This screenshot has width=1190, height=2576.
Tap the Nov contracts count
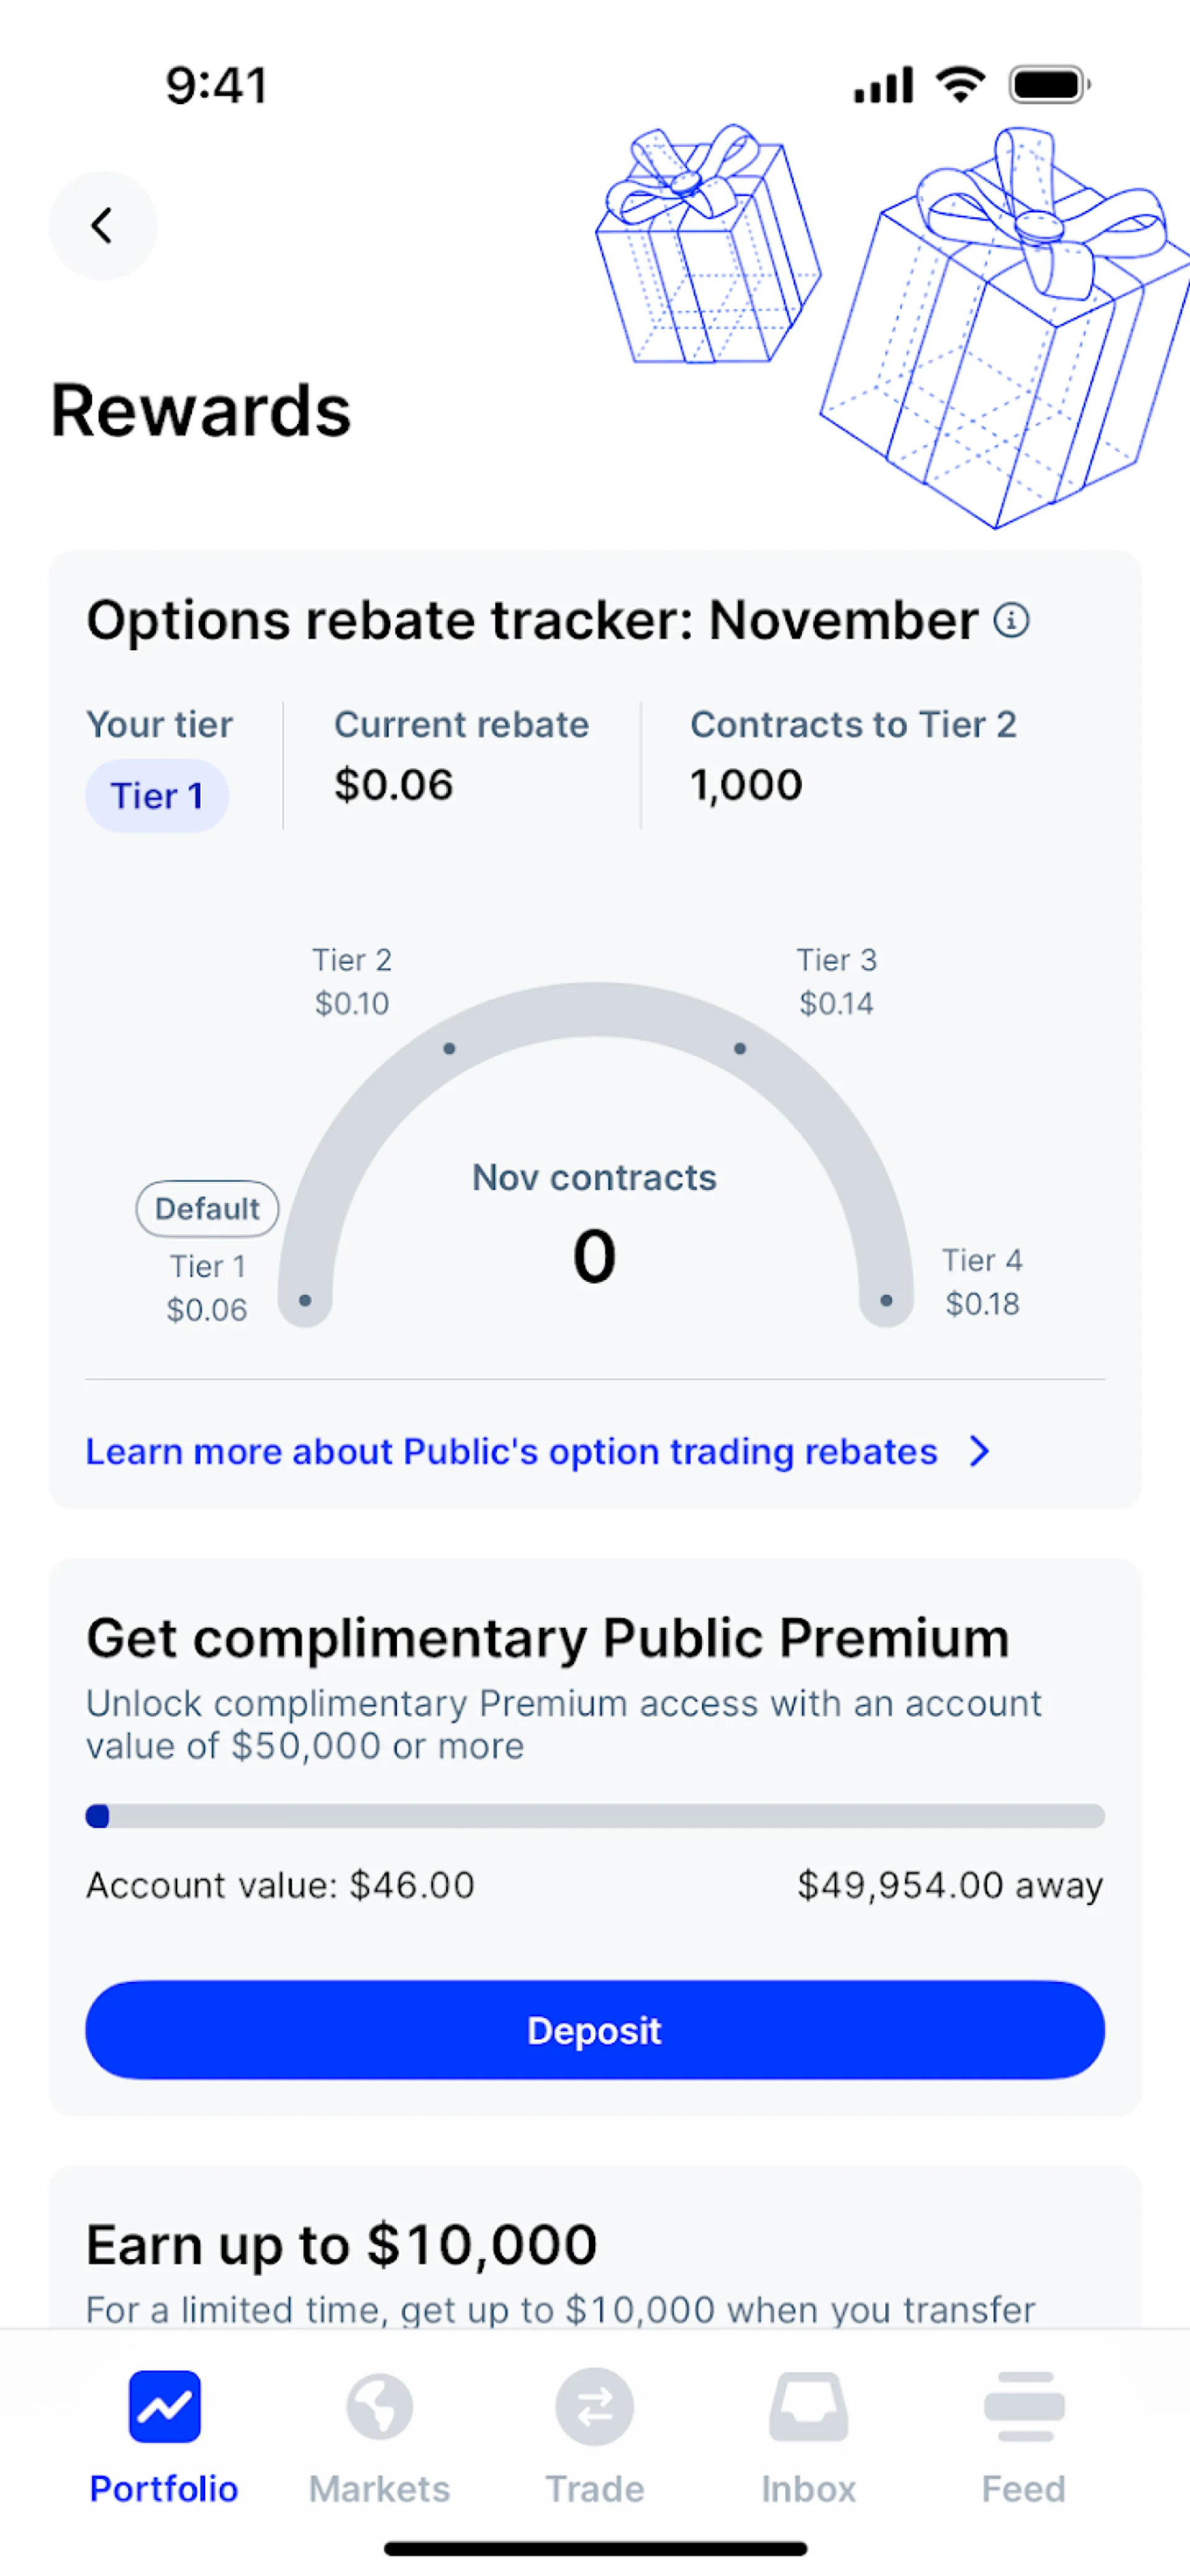click(594, 1255)
